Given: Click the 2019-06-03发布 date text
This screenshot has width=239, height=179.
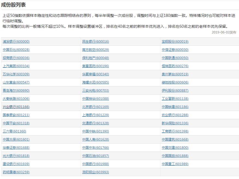Looking at the screenshot, I should (x=224, y=32).
